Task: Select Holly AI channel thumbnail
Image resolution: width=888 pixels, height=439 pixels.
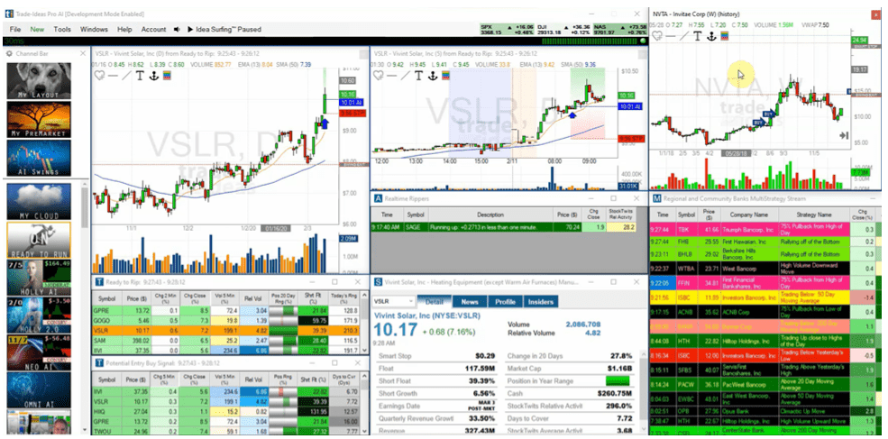Action: pos(39,277)
